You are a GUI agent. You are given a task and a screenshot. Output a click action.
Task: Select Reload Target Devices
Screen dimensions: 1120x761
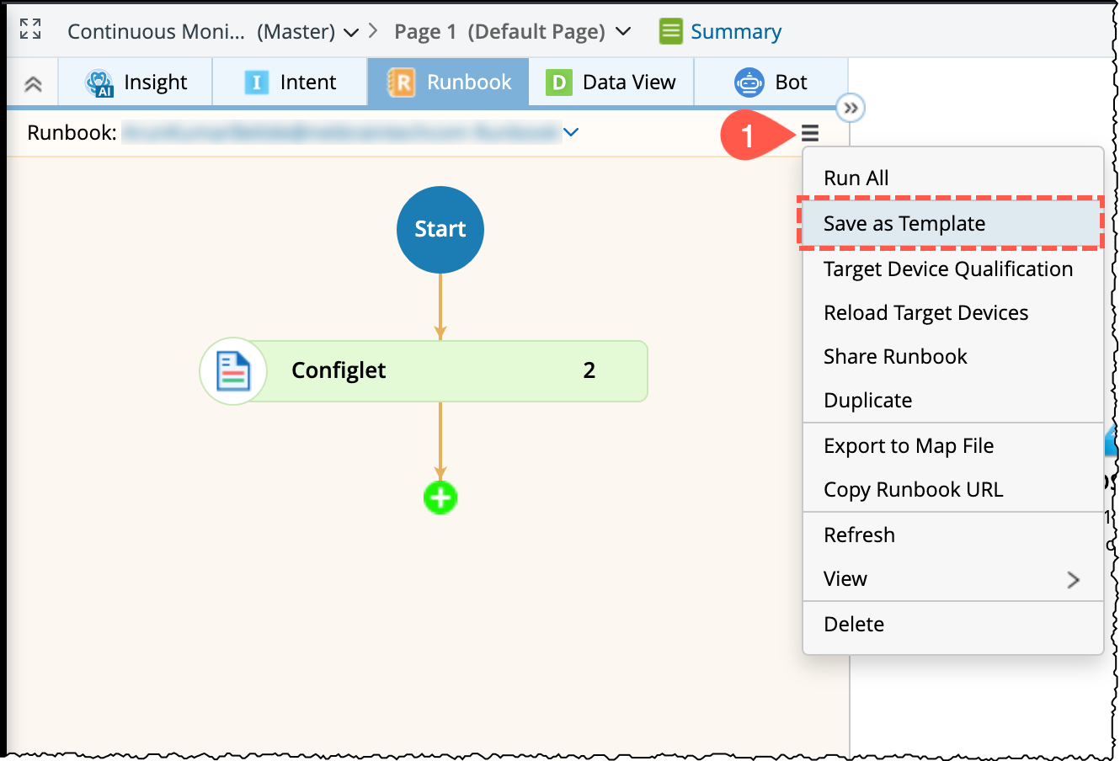pos(953,313)
